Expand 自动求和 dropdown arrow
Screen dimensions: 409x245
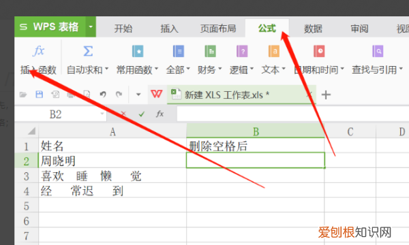(106, 69)
